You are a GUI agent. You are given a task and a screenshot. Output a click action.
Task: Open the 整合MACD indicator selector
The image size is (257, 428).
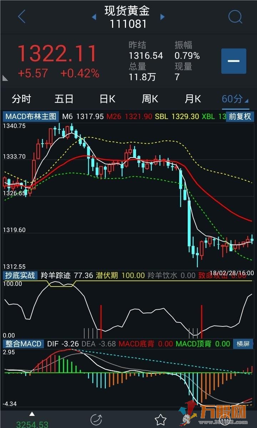pyautogui.click(x=24, y=344)
